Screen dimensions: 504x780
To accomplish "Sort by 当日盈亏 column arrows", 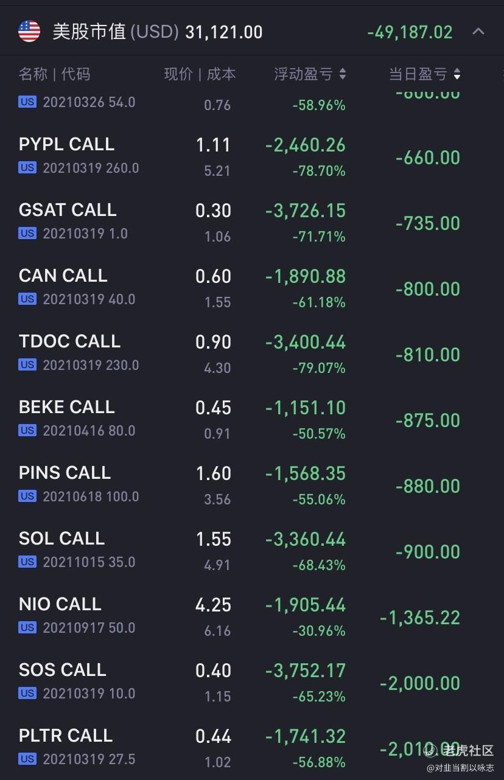I will 457,74.
